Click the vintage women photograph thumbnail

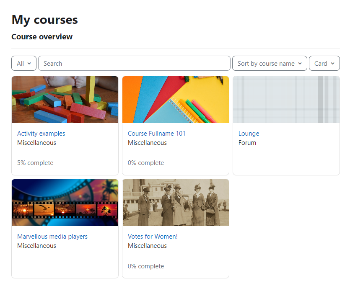[x=176, y=203]
